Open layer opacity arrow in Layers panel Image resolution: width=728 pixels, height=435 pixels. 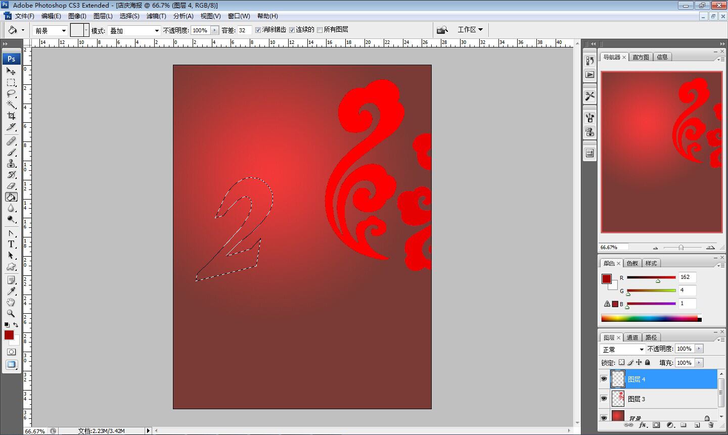[699, 349]
